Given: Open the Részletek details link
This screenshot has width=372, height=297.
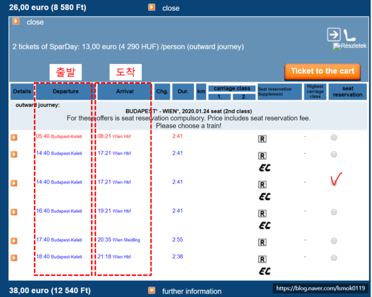Looking at the screenshot, I should 350,46.
